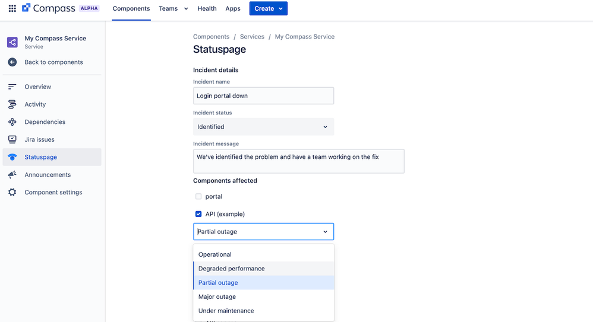The height and width of the screenshot is (322, 593).
Task: Focus the Incident name input field
Action: click(264, 96)
